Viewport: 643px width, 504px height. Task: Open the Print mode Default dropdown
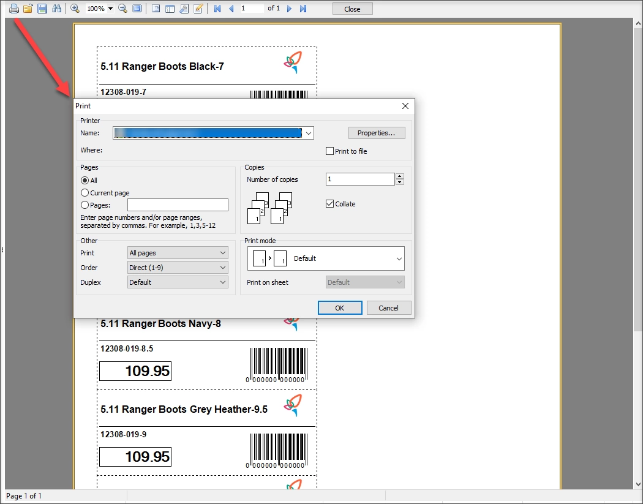tap(326, 258)
